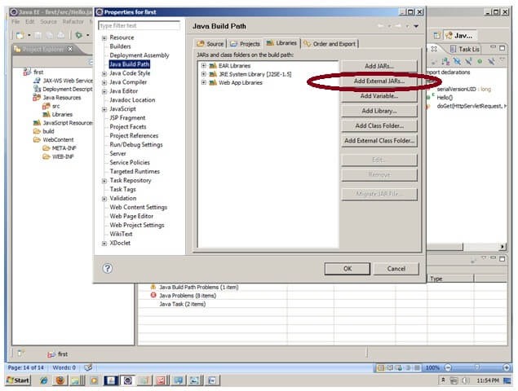Expand the JRE System Library [J2SE-1.5] node
The width and height of the screenshot is (518, 391).
(x=203, y=74)
